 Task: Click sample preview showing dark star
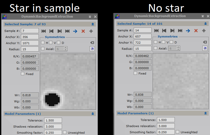[68, 82]
